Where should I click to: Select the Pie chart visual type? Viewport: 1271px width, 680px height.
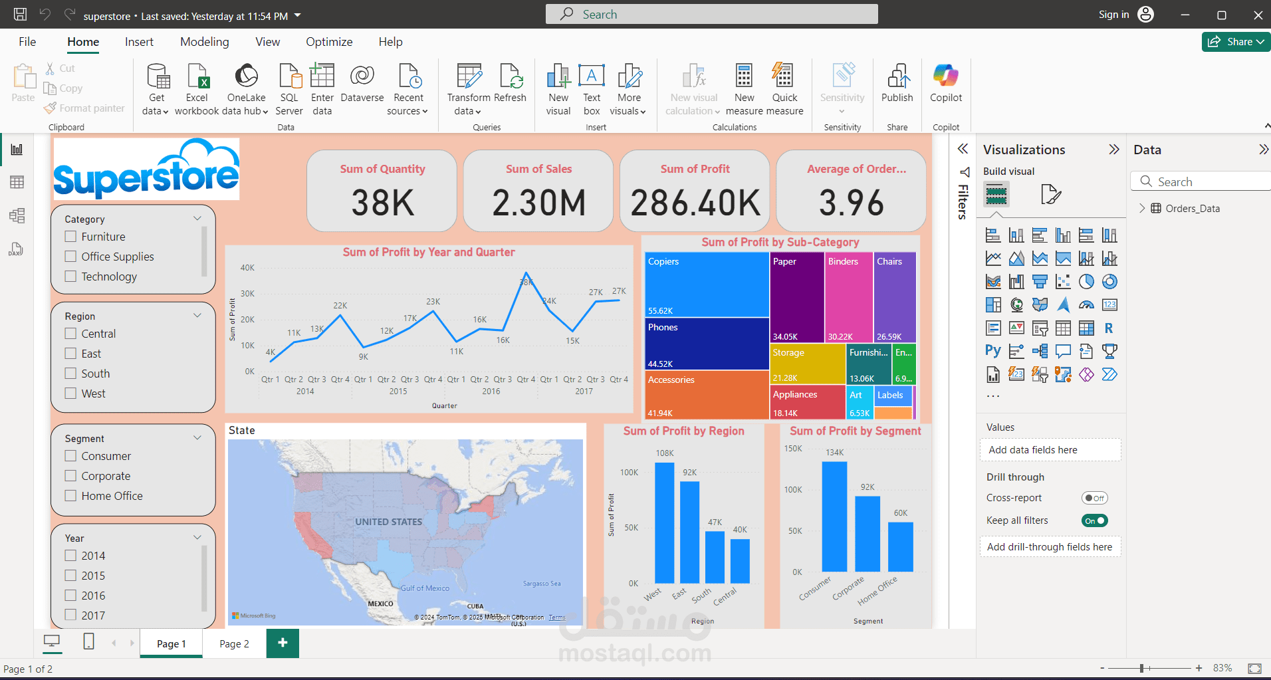point(1086,282)
